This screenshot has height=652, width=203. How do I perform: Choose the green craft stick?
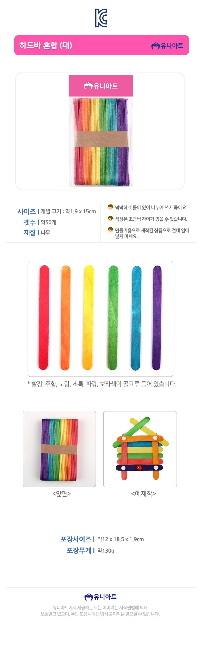pos(113,317)
